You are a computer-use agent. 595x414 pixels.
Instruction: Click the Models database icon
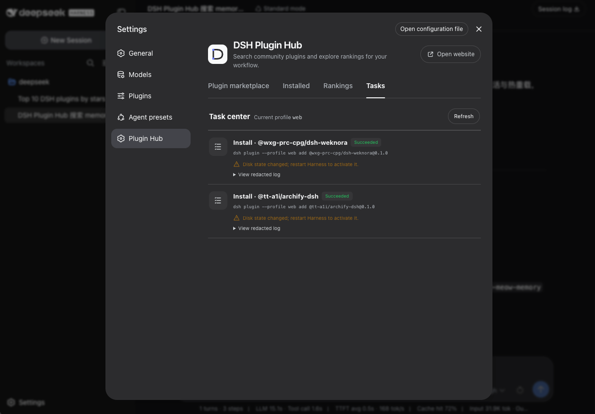point(121,75)
